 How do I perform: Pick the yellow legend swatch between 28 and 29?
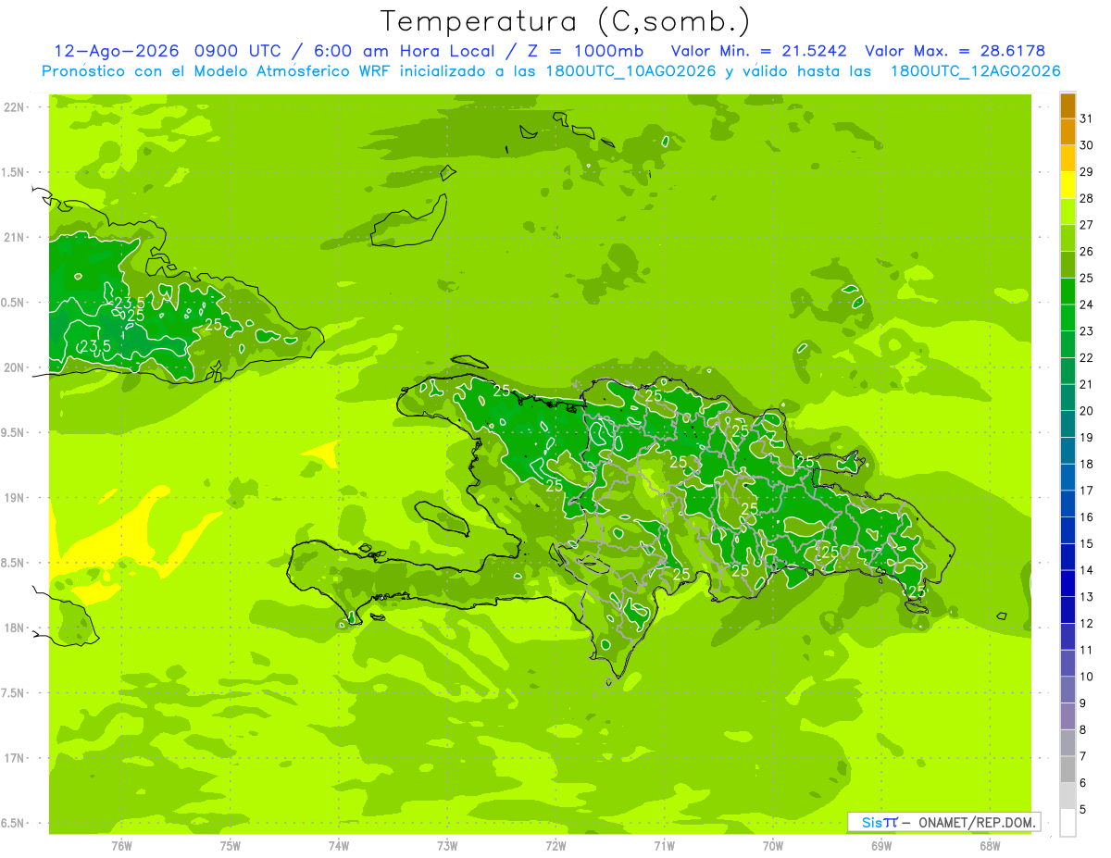[1067, 185]
